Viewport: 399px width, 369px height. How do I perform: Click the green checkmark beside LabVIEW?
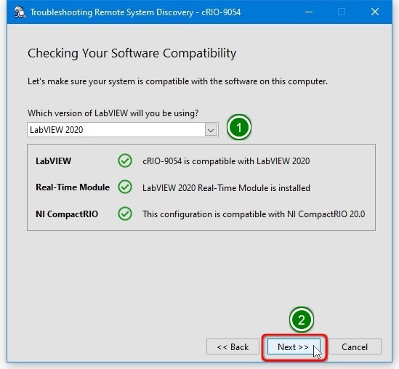125,161
